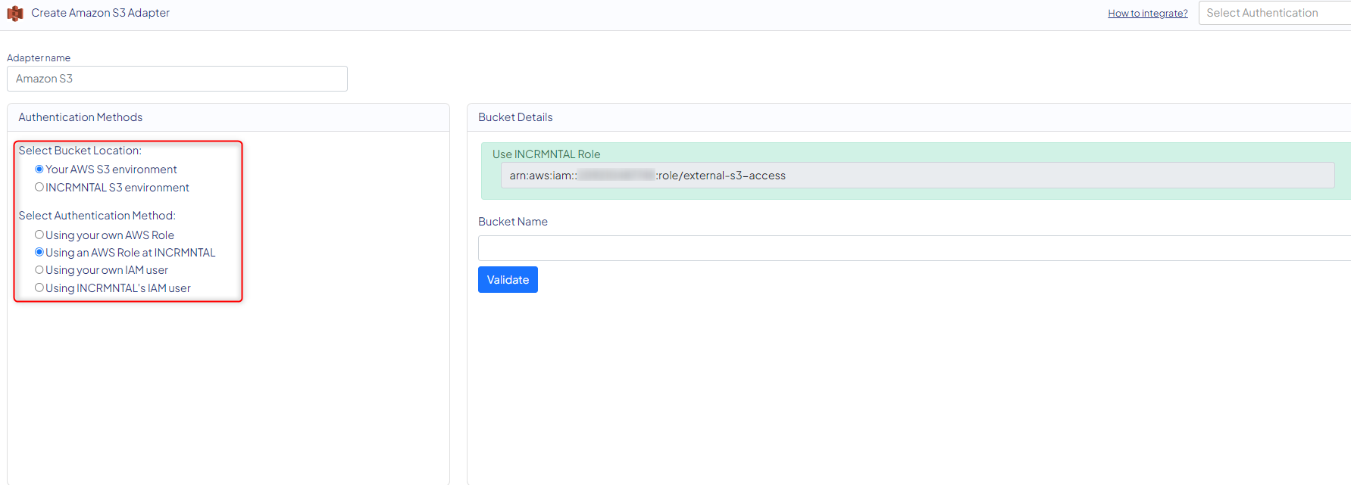Expand the Select Authentication dropdown

[1273, 13]
